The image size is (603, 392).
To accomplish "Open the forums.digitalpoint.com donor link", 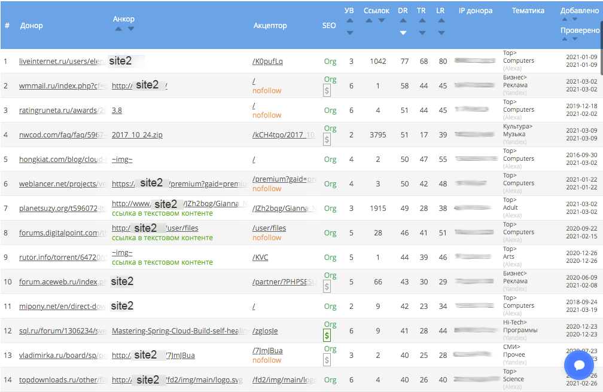I will pos(63,233).
